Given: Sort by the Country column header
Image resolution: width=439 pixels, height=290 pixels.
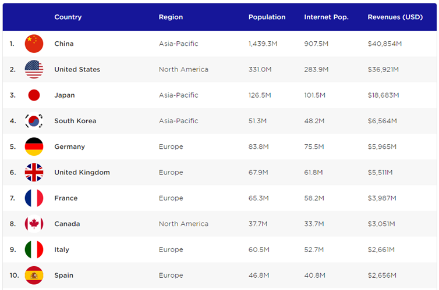Looking at the screenshot, I should pyautogui.click(x=68, y=17).
